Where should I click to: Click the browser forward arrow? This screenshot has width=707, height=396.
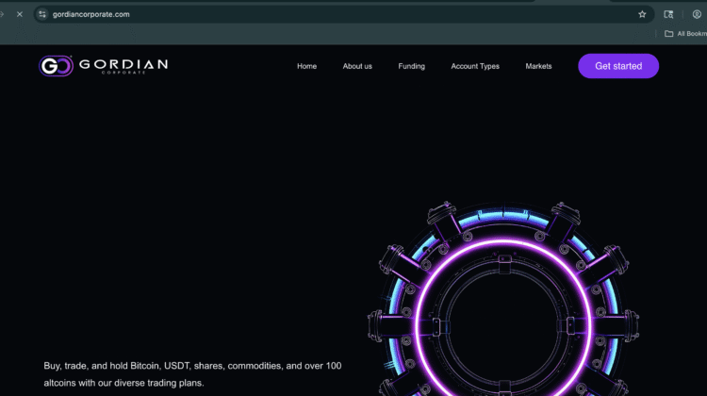pos(3,14)
